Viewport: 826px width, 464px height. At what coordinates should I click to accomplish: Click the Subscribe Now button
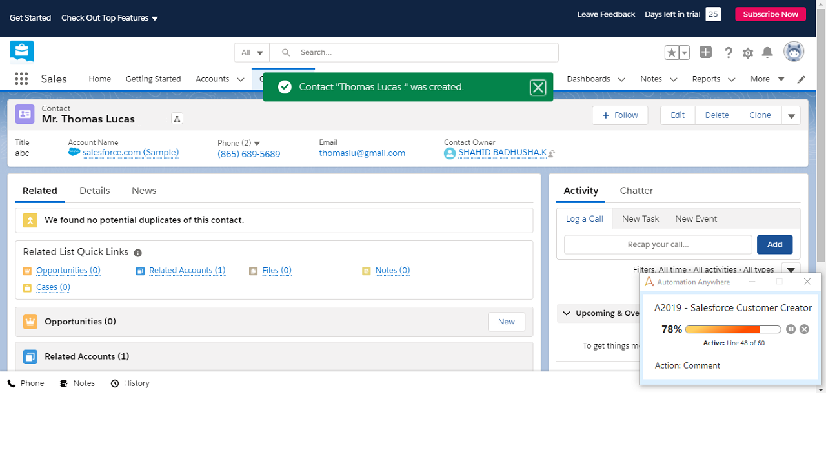click(x=771, y=14)
